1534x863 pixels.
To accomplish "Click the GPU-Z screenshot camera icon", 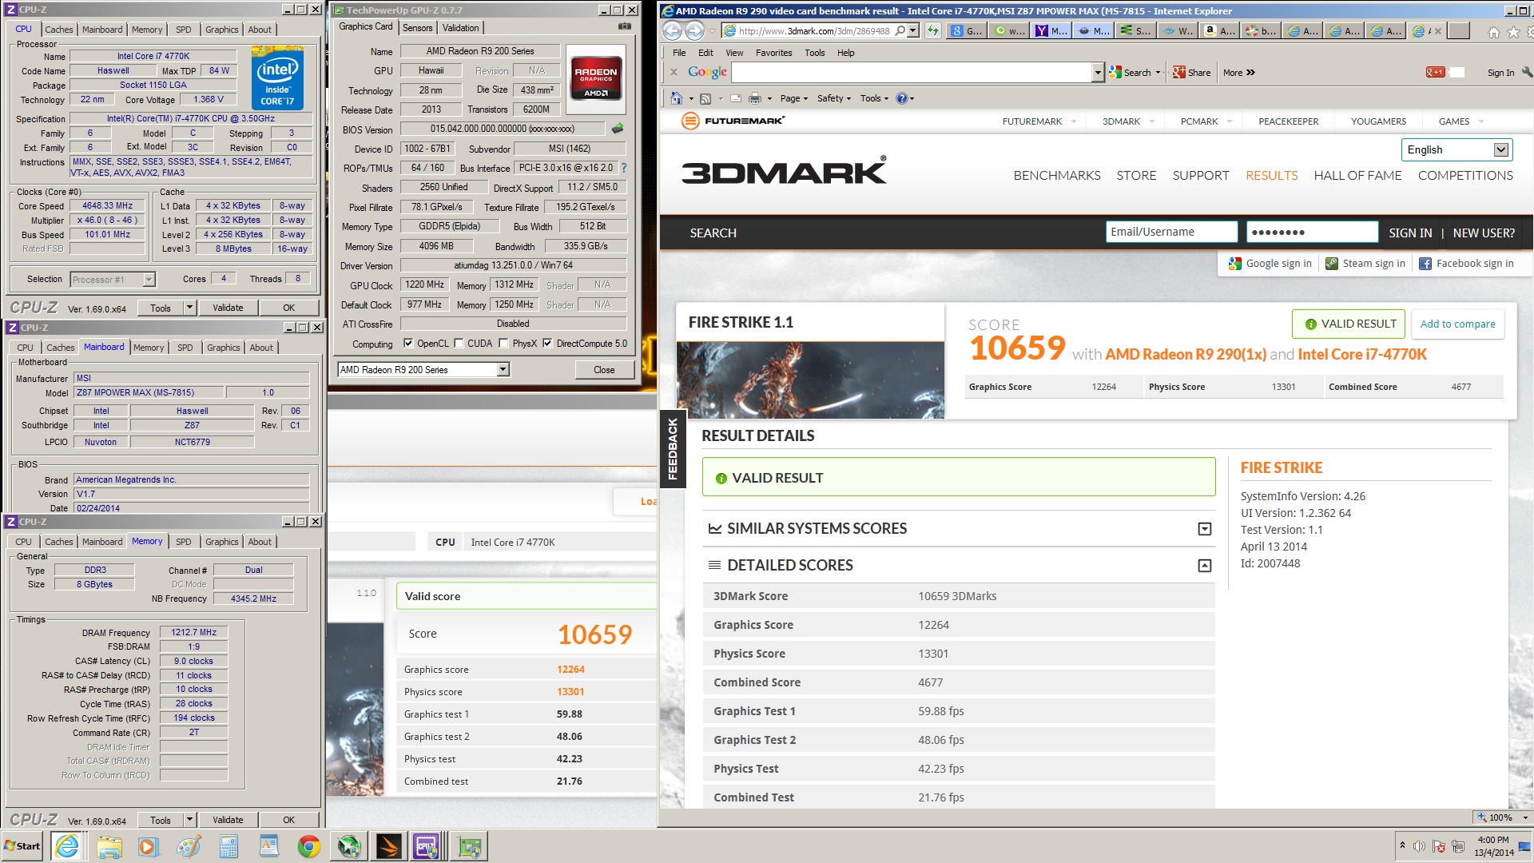I will [625, 26].
